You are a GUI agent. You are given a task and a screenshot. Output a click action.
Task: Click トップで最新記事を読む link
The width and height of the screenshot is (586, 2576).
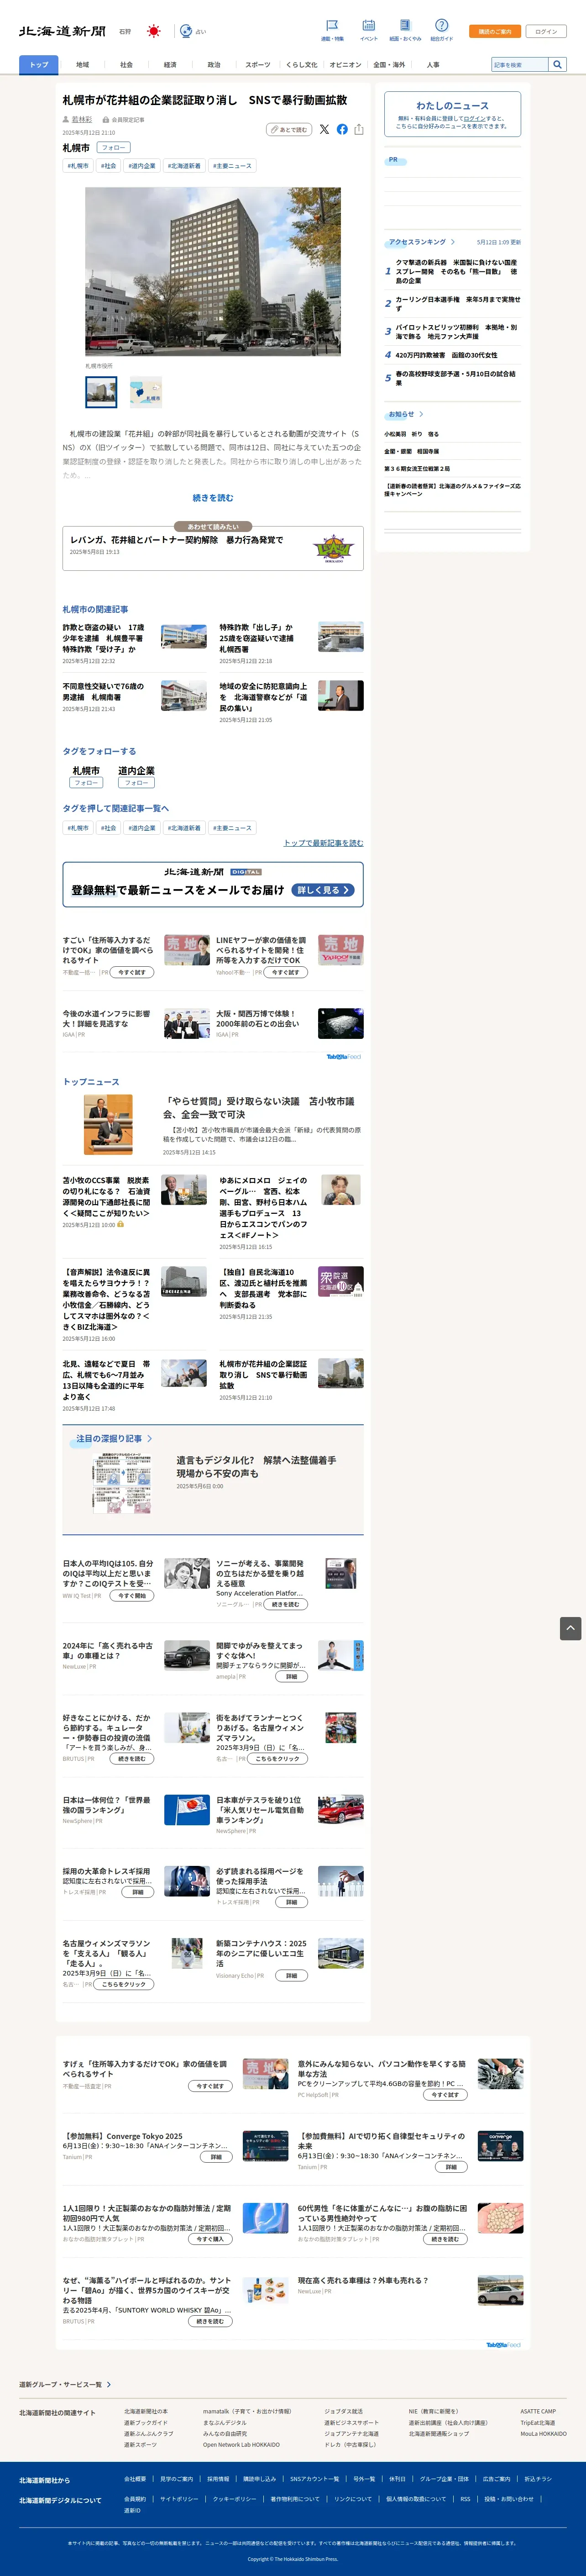click(x=323, y=843)
